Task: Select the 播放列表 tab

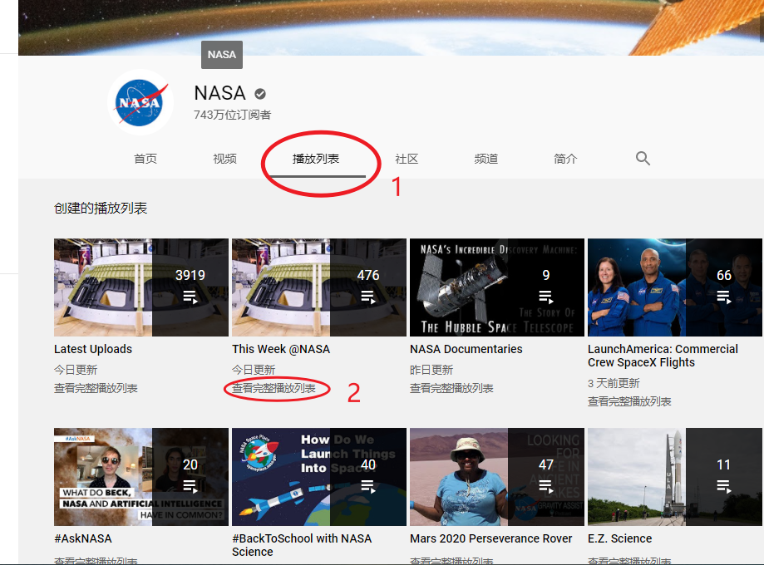Action: 316,159
